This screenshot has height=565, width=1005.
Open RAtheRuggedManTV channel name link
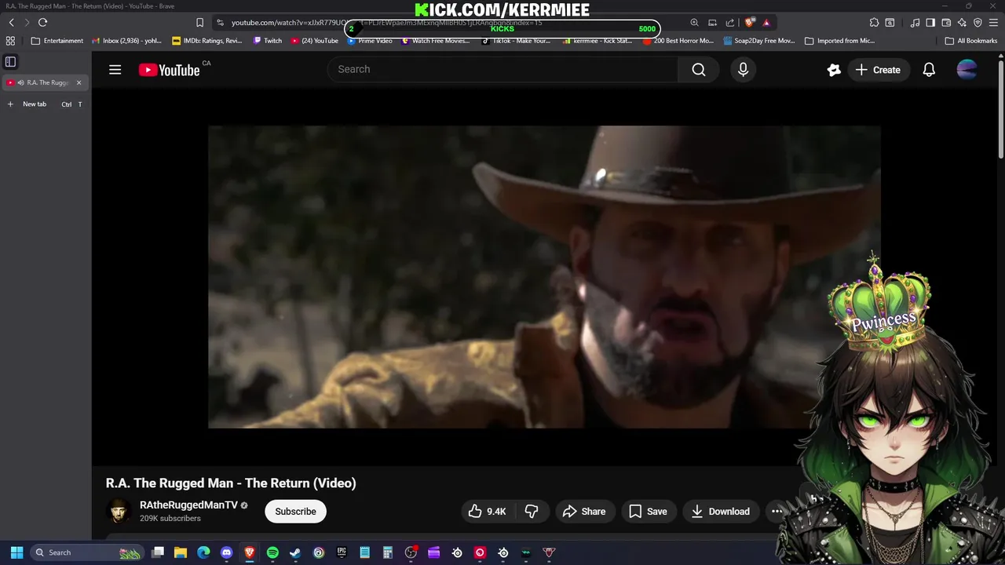tap(188, 505)
